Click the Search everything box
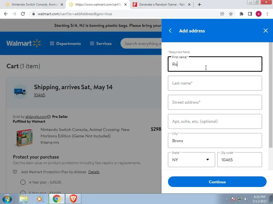Screen dimensions: 273x204 (x=141, y=43)
